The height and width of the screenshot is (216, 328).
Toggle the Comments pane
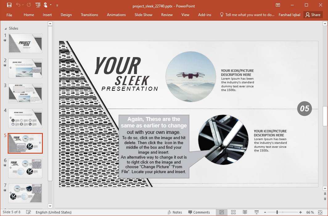coord(199,212)
